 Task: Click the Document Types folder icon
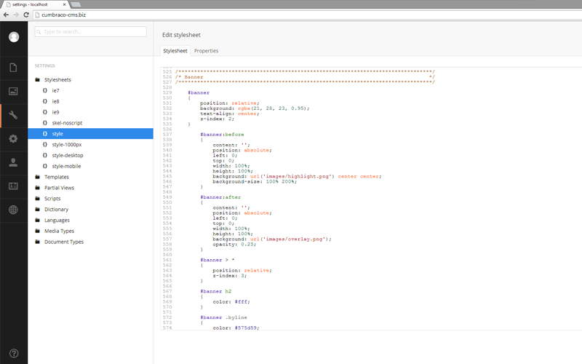click(x=38, y=242)
